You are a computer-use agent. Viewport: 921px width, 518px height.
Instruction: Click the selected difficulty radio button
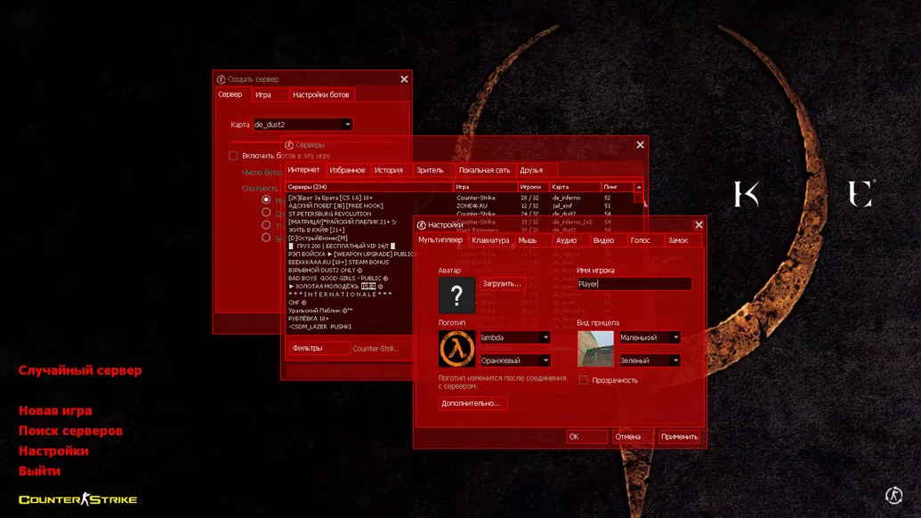[x=266, y=199]
